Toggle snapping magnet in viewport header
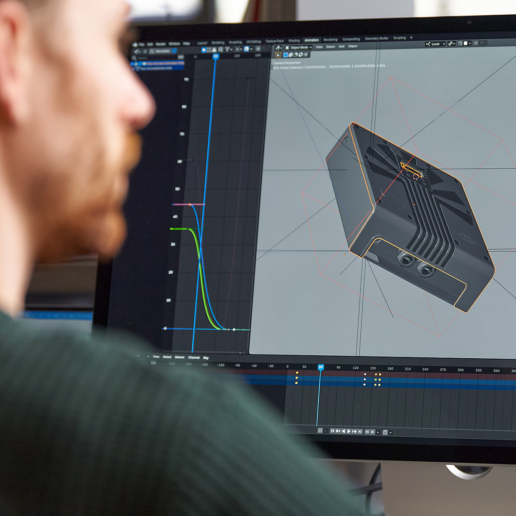Screen dimensions: 516x516 click(460, 43)
